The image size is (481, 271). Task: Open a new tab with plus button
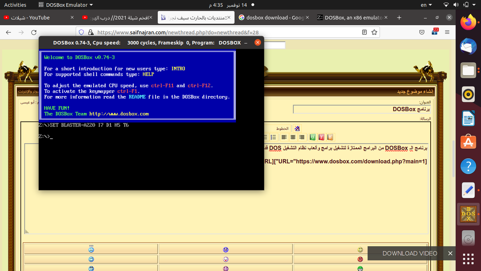tap(399, 17)
